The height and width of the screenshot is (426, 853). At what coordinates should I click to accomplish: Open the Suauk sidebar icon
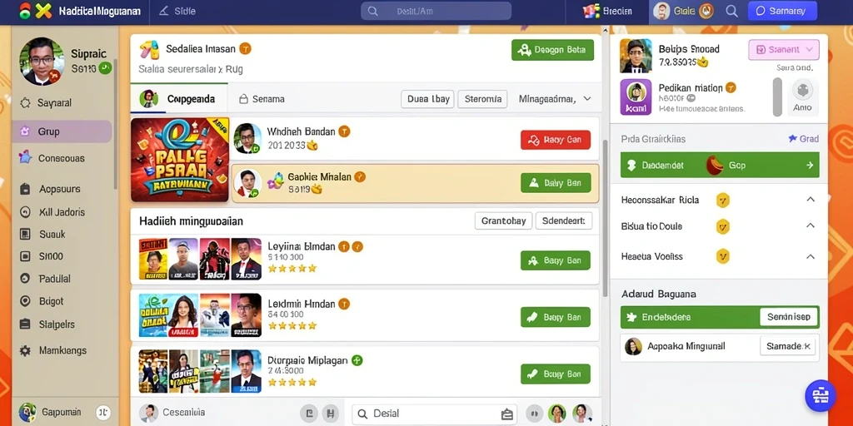coord(25,234)
